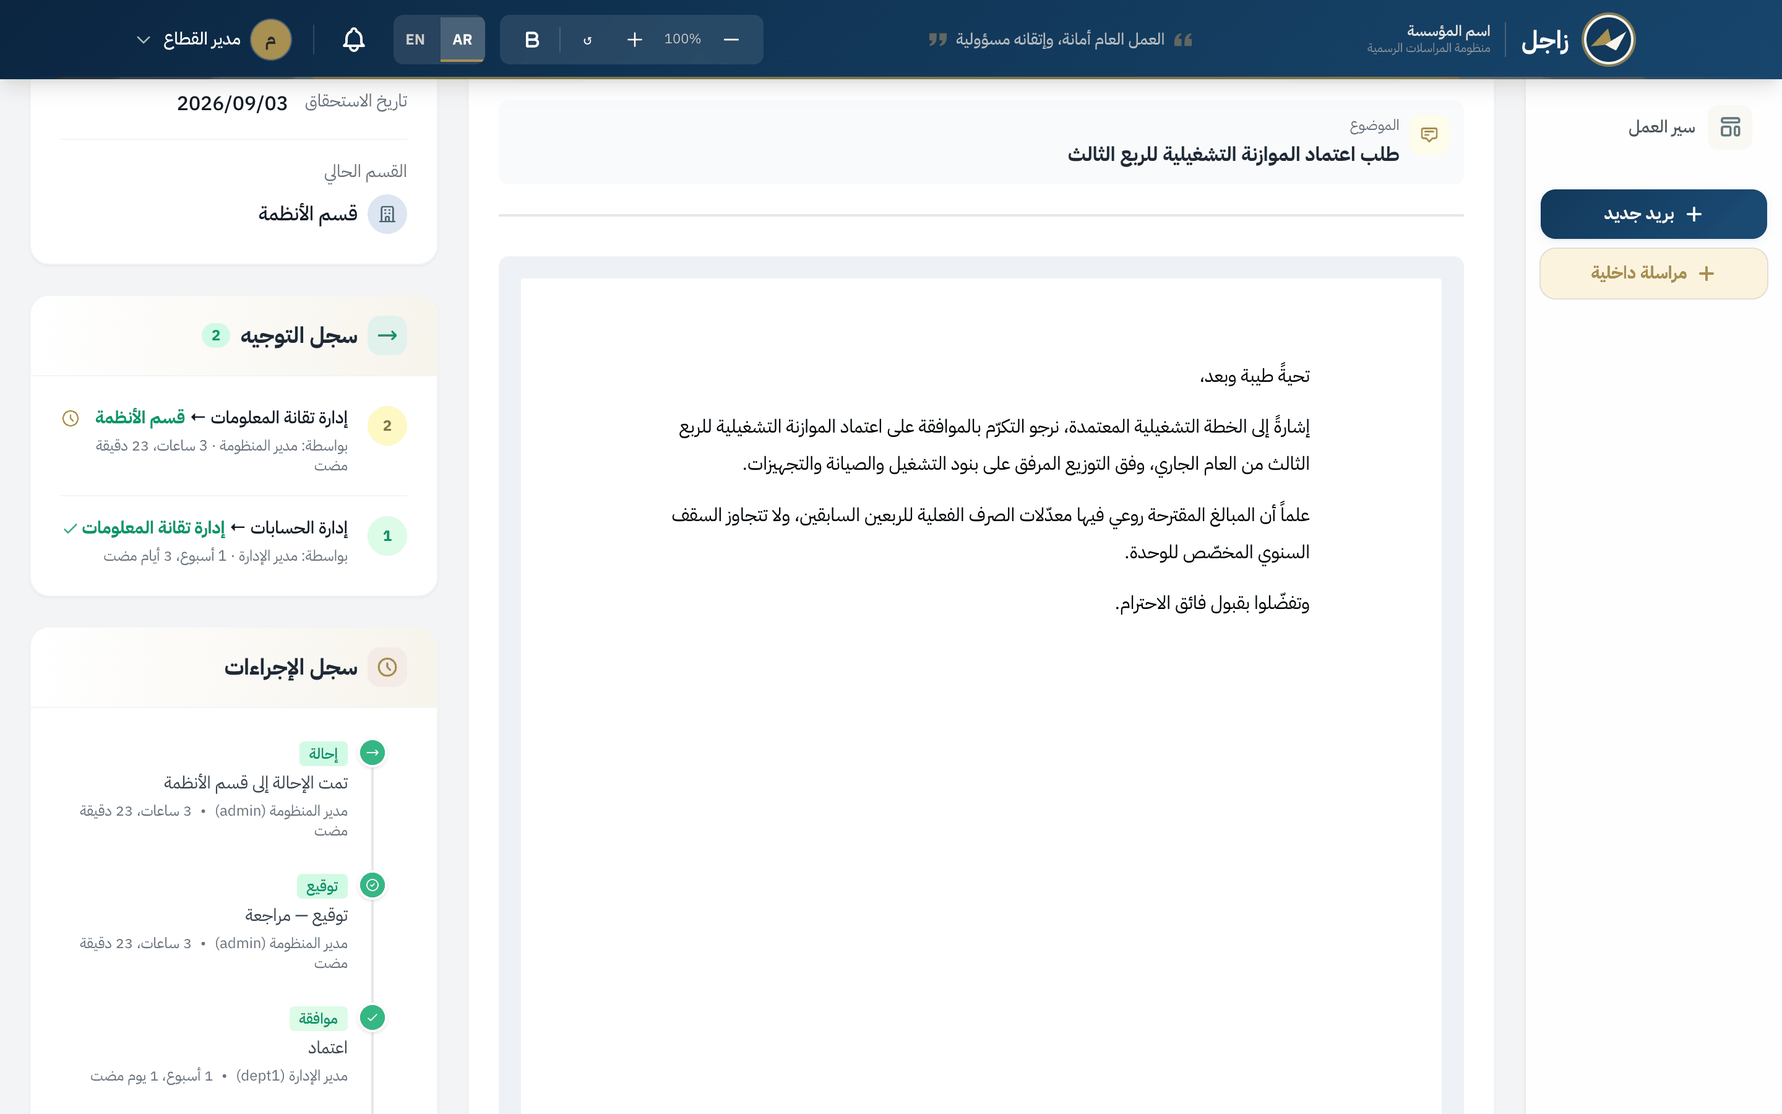
Task: Click the سجل التوجيه arrow icon
Action: pos(387,336)
